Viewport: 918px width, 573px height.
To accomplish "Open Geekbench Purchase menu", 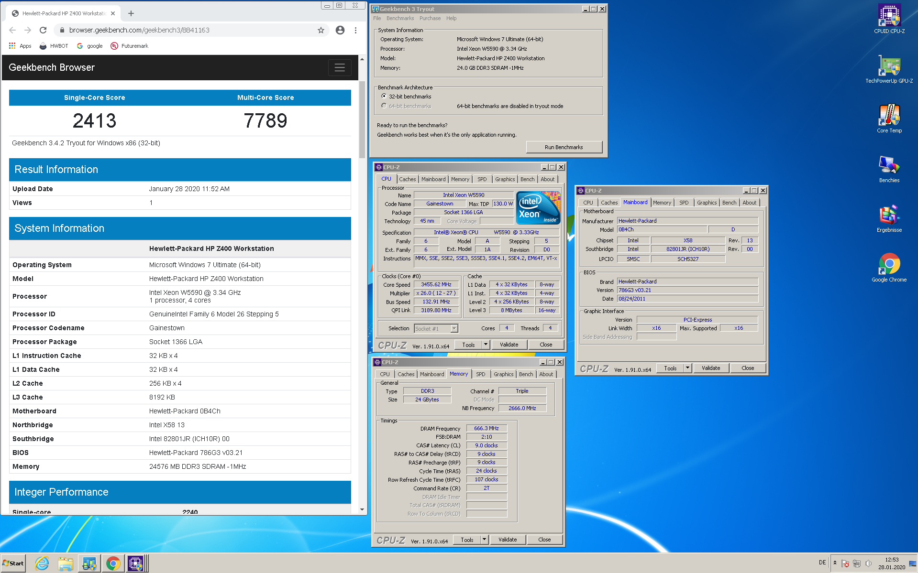I will tap(430, 18).
